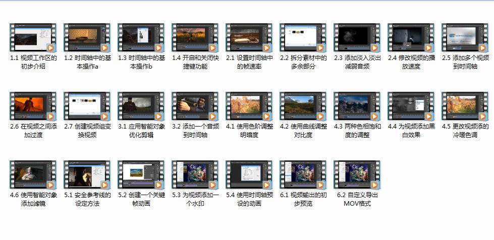Click the 4.6 使用智能对象添加滤镜 video file
The width and height of the screenshot is (494, 240).
click(x=33, y=175)
